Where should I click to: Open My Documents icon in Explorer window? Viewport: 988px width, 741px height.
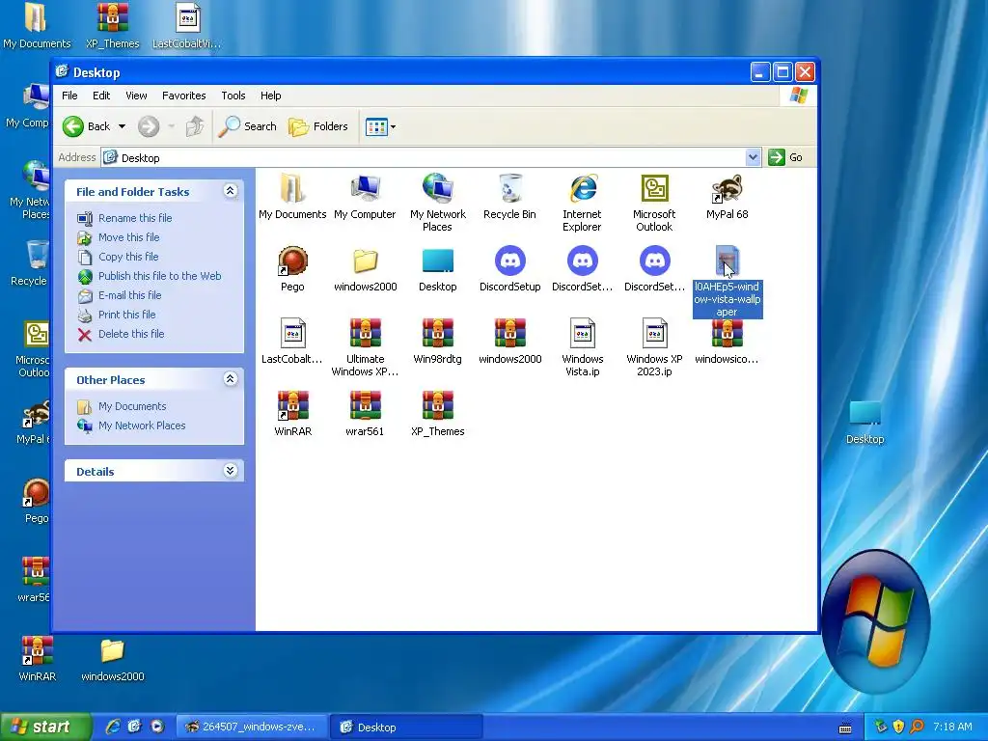point(292,189)
